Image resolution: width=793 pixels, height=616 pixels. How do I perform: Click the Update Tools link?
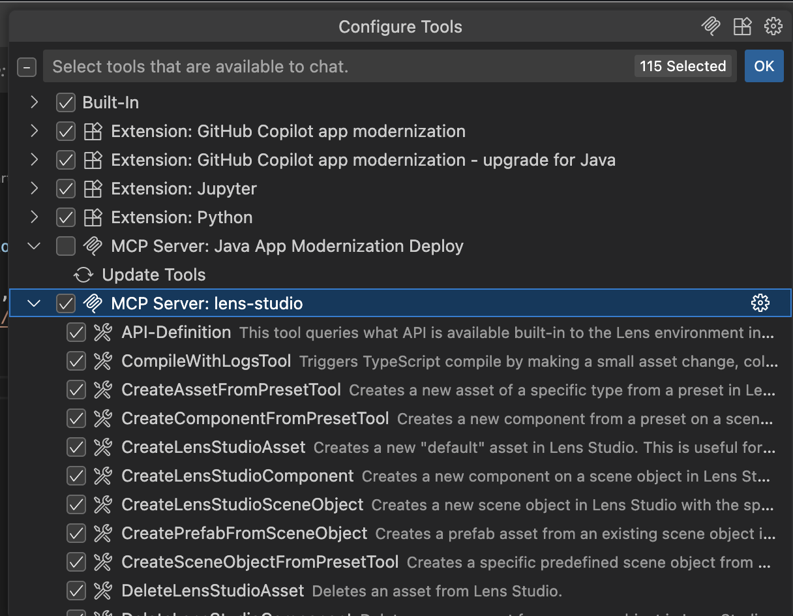154,275
